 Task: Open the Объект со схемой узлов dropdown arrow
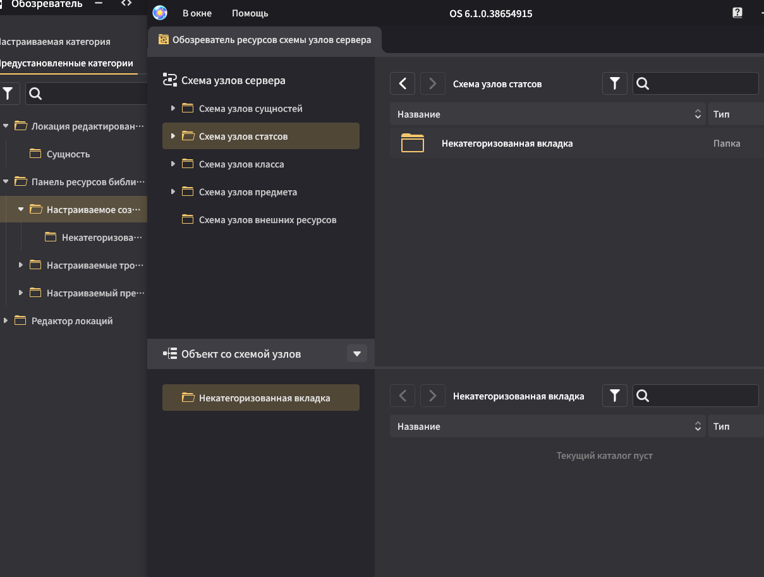356,354
